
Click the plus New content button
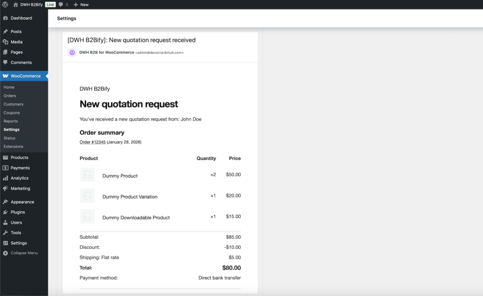[x=81, y=4]
